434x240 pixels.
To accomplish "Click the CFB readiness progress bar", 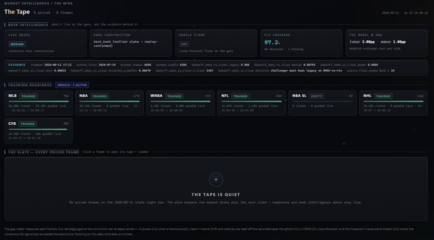I will (x=38, y=129).
